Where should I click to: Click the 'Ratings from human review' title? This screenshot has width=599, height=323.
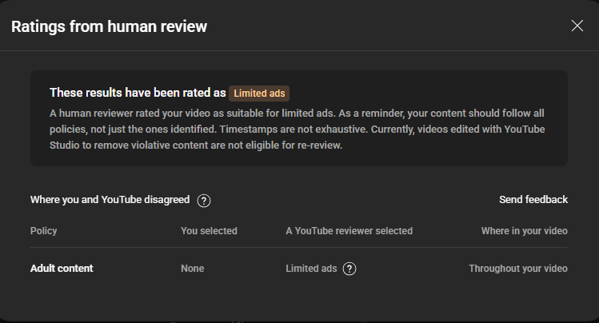click(109, 26)
